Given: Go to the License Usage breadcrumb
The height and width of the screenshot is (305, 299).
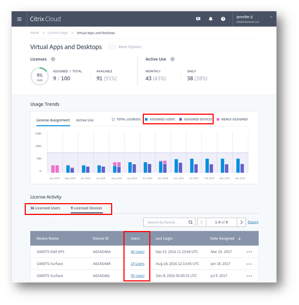Looking at the screenshot, I should pos(57,33).
